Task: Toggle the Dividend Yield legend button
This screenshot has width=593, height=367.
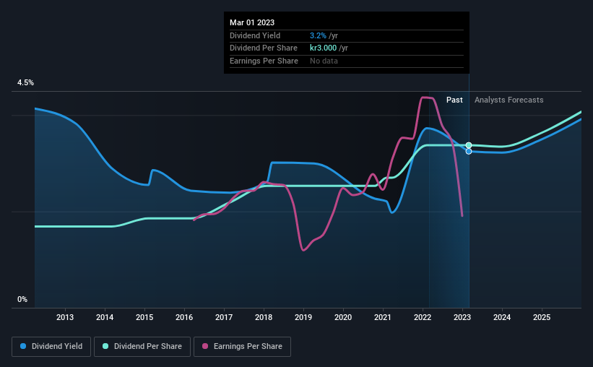Action: (x=51, y=347)
